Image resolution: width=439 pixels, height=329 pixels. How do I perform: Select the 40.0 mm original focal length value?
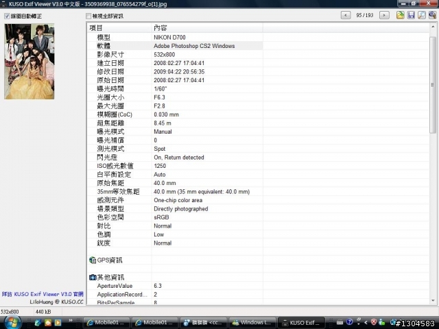pos(165,183)
